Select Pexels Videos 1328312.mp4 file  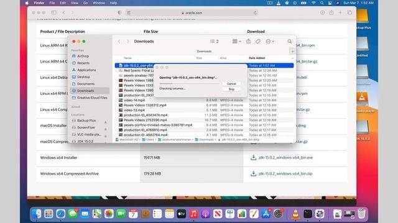click(x=205, y=105)
